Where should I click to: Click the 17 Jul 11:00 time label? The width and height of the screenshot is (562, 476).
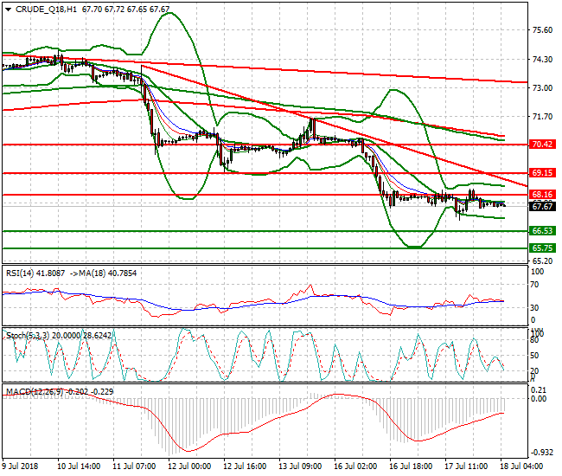pos(466,466)
